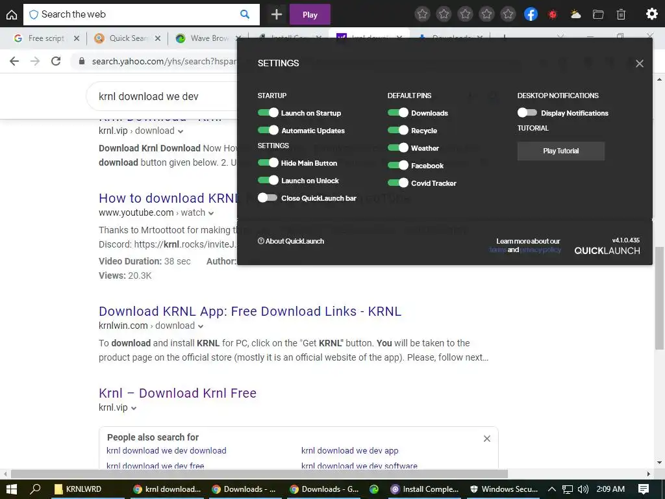665x499 pixels.
Task: Open 'krnl download we dev app' suggestion
Action: (x=350, y=450)
